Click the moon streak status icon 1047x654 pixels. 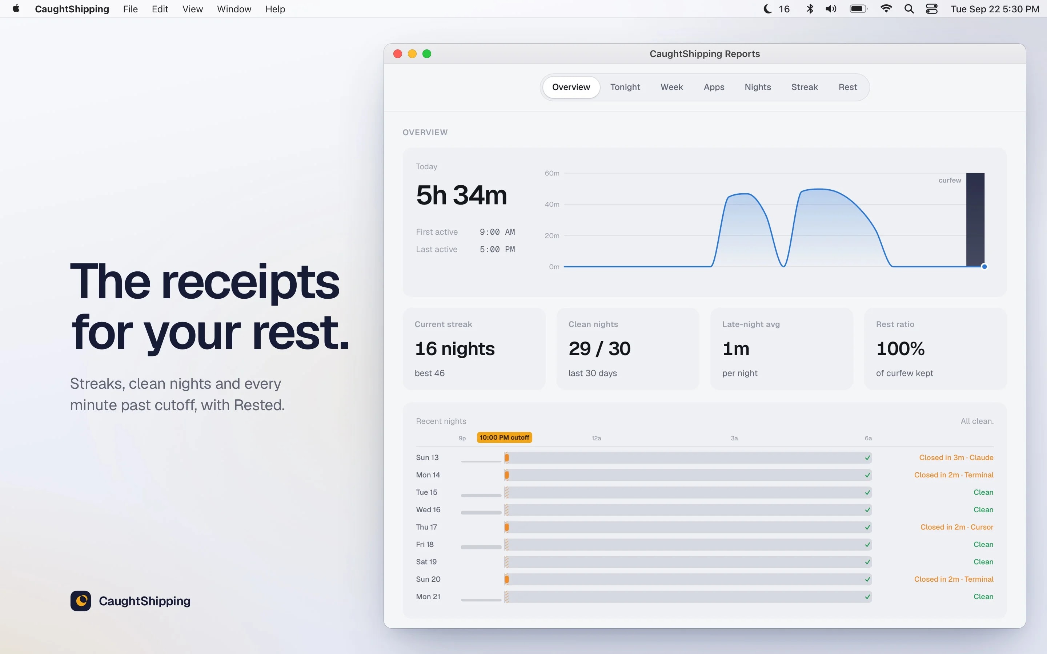(x=767, y=9)
